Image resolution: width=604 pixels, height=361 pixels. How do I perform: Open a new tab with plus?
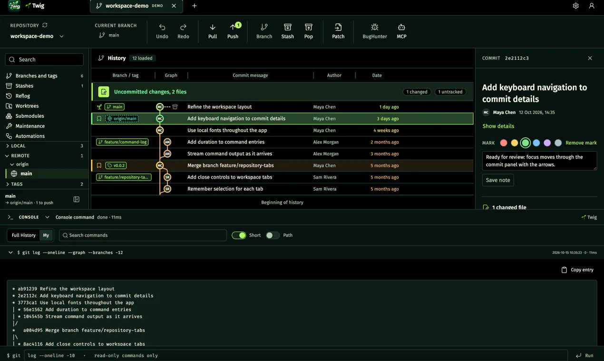[x=195, y=6]
